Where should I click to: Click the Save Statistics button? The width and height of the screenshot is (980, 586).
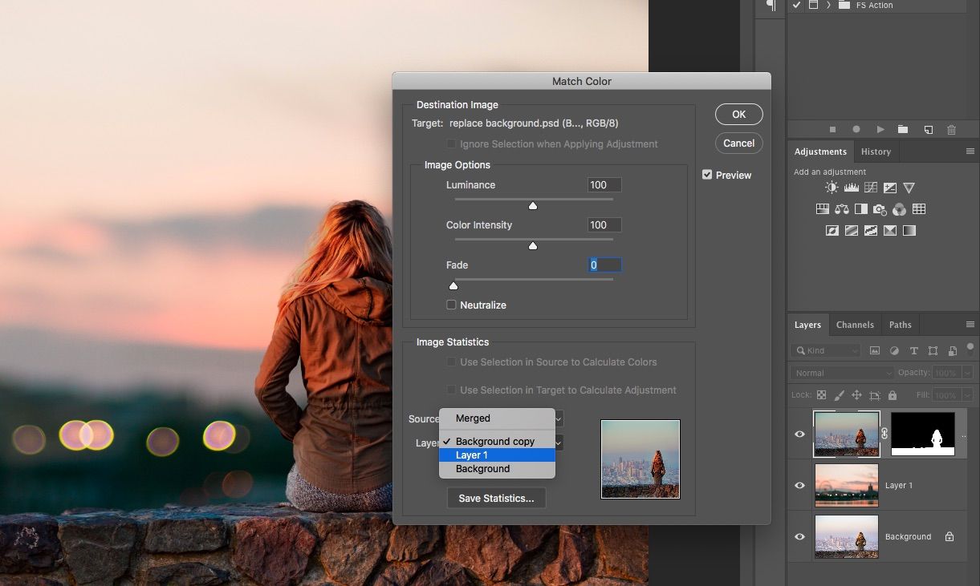coord(496,498)
